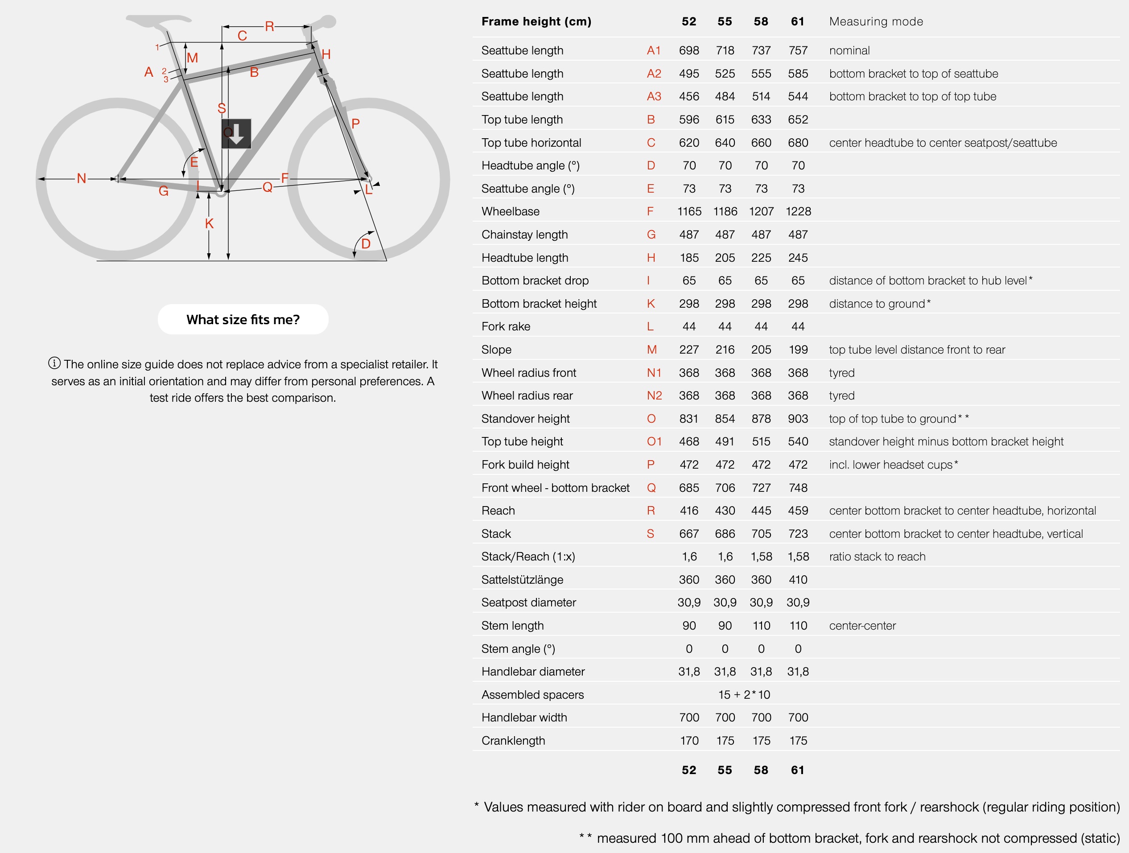Select the 'Measuring mode' column header

[876, 21]
